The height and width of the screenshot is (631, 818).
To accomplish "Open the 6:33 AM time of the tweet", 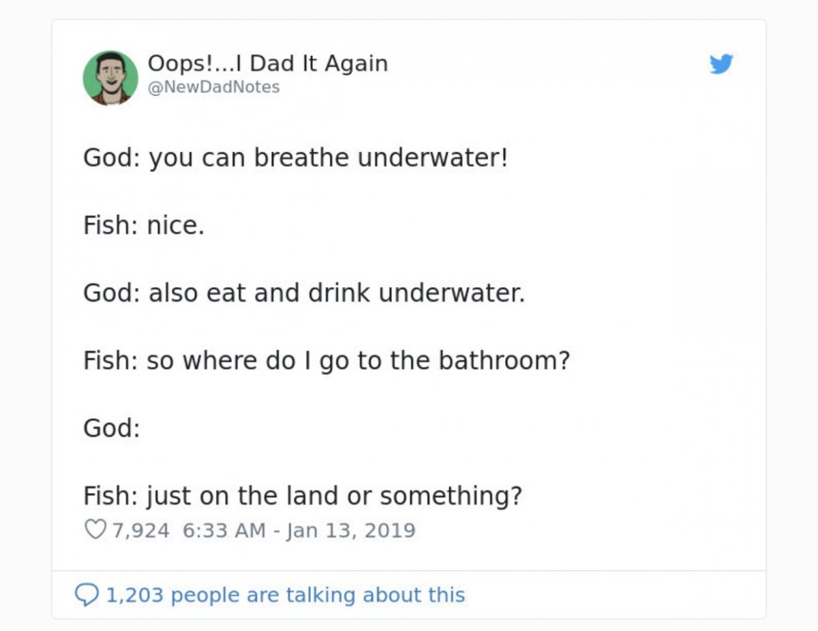I will (x=224, y=530).
